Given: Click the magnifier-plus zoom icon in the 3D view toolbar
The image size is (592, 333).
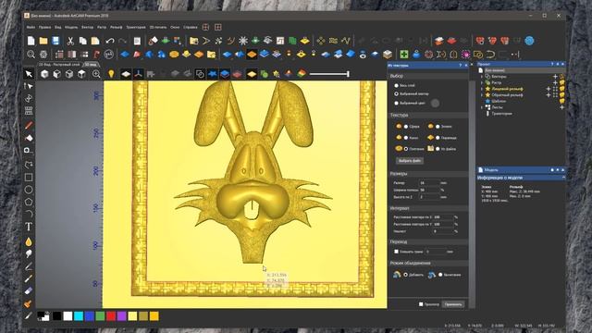Looking at the screenshot, I should 96,74.
